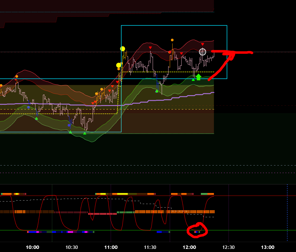296x252 pixels.
Task: Select the 12:30 time axis label
Action: coord(229,247)
